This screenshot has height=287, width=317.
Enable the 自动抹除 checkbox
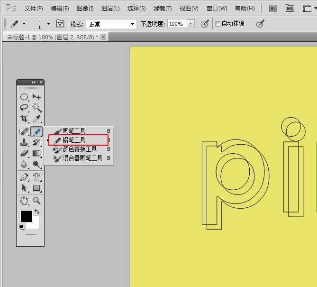point(217,24)
